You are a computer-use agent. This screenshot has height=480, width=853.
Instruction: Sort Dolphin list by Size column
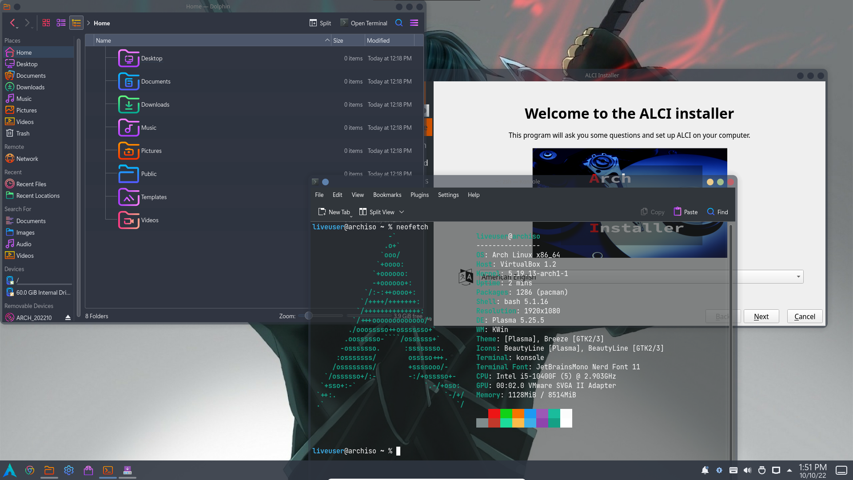pos(347,40)
